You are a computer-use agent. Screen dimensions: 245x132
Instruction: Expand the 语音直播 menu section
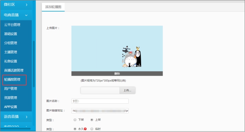pos(16,117)
